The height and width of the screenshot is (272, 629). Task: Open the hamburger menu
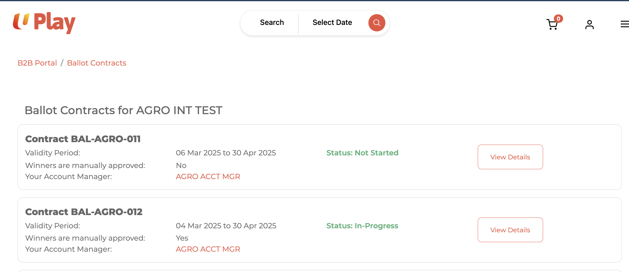tap(624, 24)
